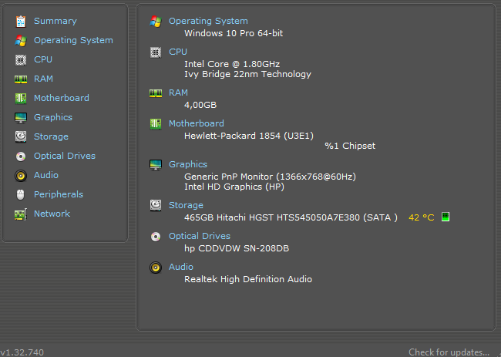Click Optical Drives heading link in summary
This screenshot has width=501, height=357.
click(200, 236)
